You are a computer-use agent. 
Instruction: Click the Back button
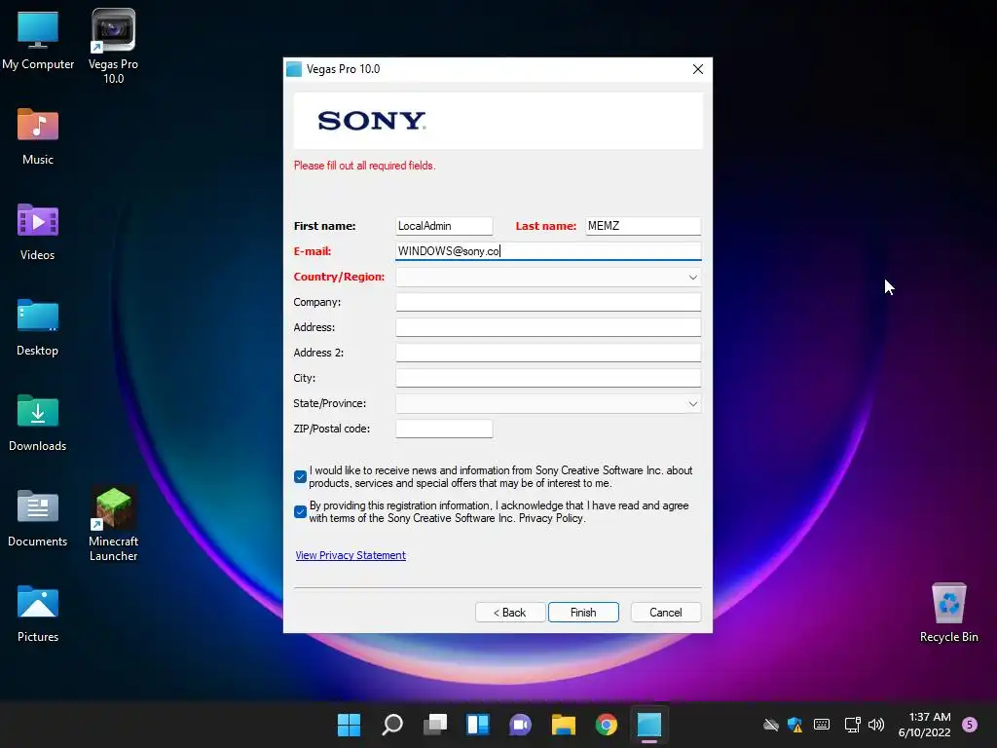[510, 612]
